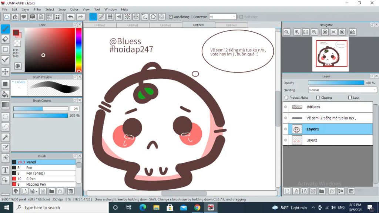The height and width of the screenshot is (213, 379).
Task: Click the layer Opacity slider
Action: (x=336, y=83)
